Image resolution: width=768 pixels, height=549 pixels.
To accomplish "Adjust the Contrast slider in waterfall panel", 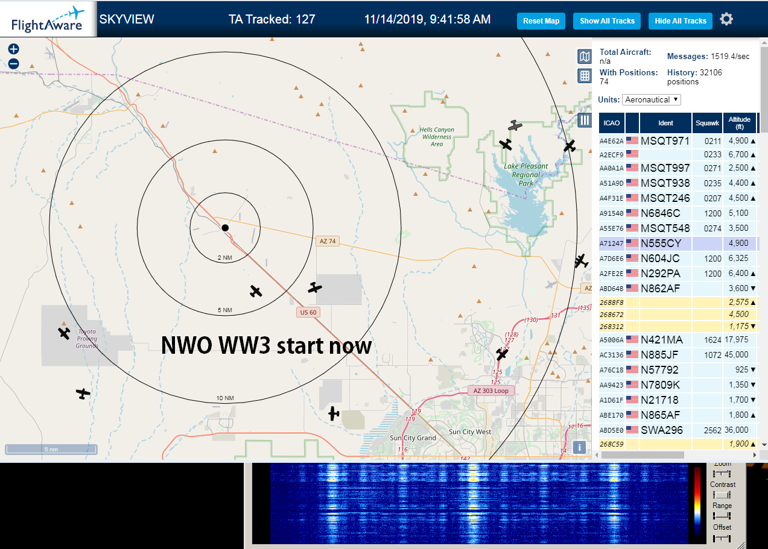I will point(722,495).
